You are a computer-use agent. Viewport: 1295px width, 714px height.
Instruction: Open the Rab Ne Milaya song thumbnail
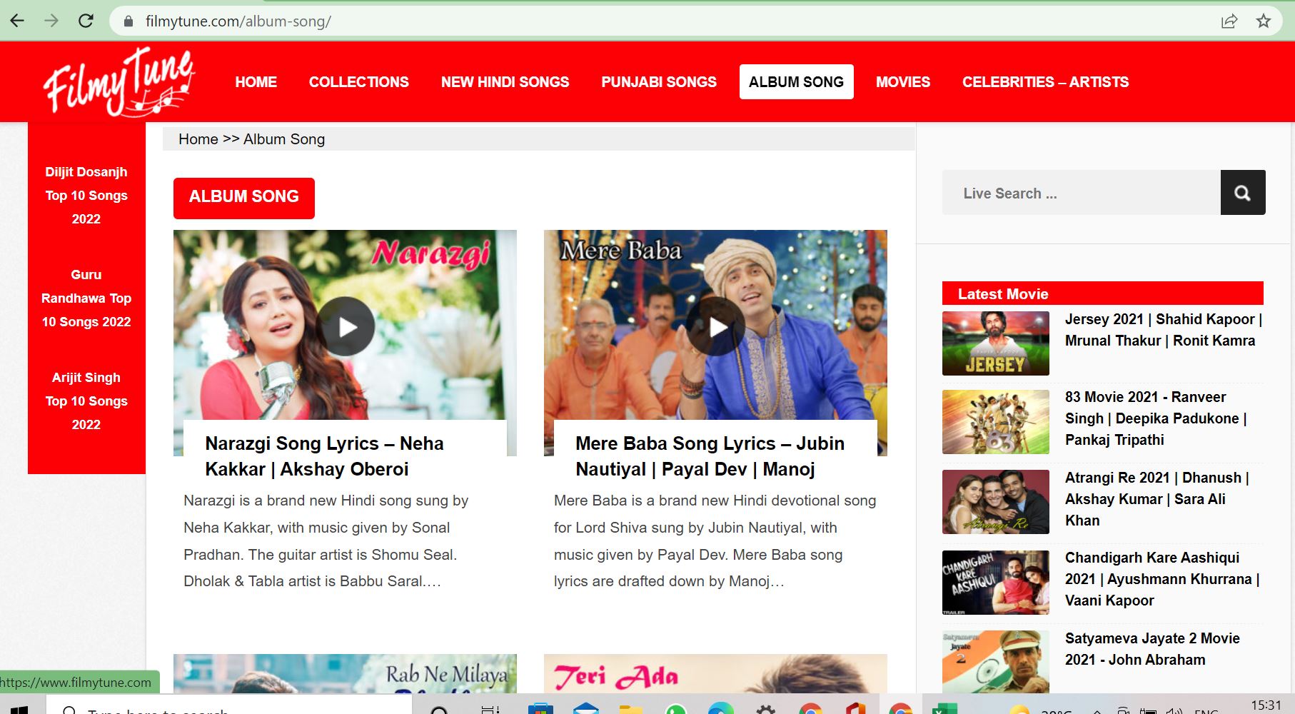pos(345,673)
